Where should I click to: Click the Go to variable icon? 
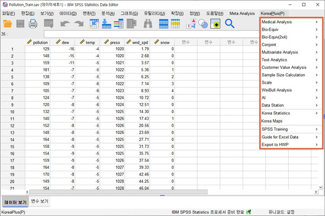[107, 24]
